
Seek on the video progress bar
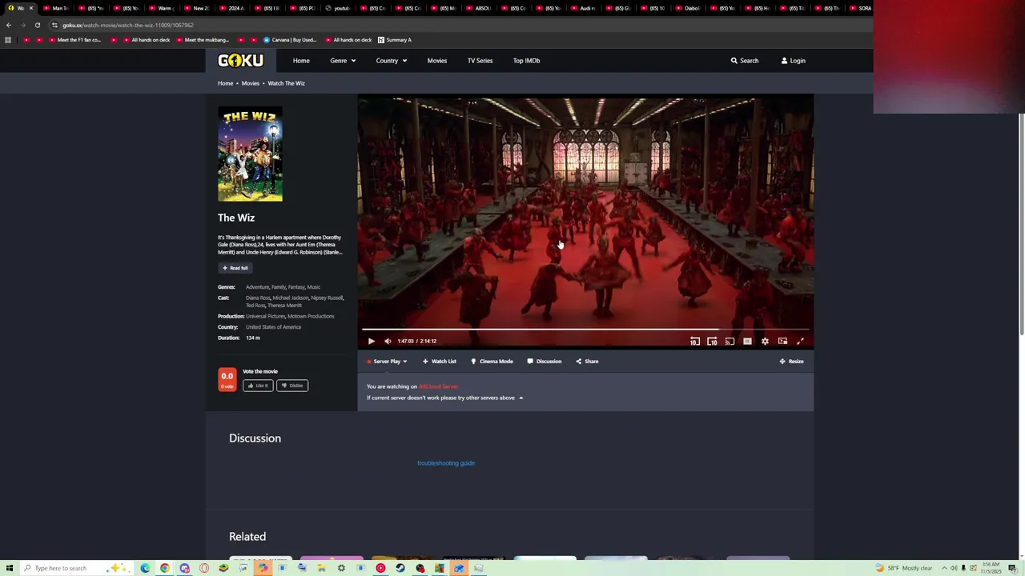(x=585, y=329)
